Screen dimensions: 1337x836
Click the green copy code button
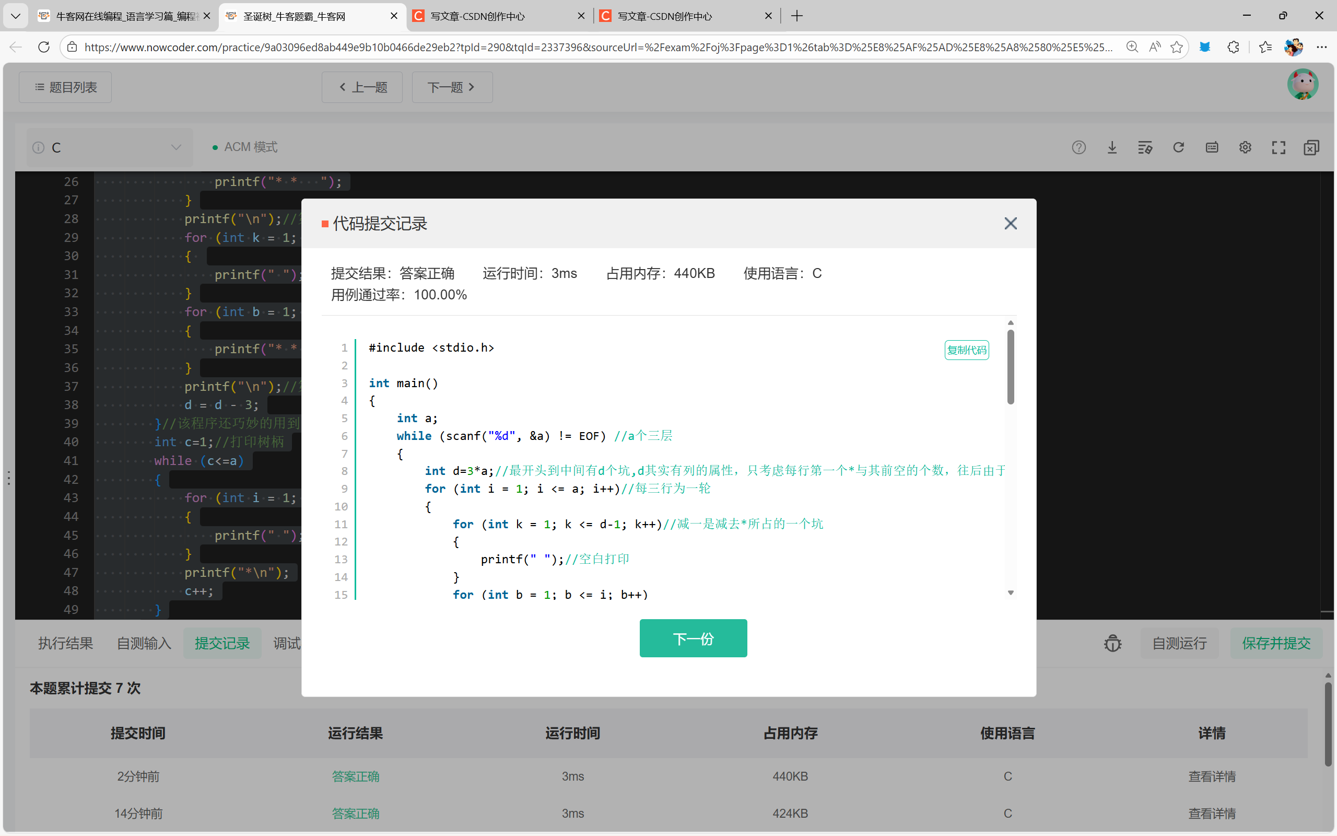pos(966,350)
